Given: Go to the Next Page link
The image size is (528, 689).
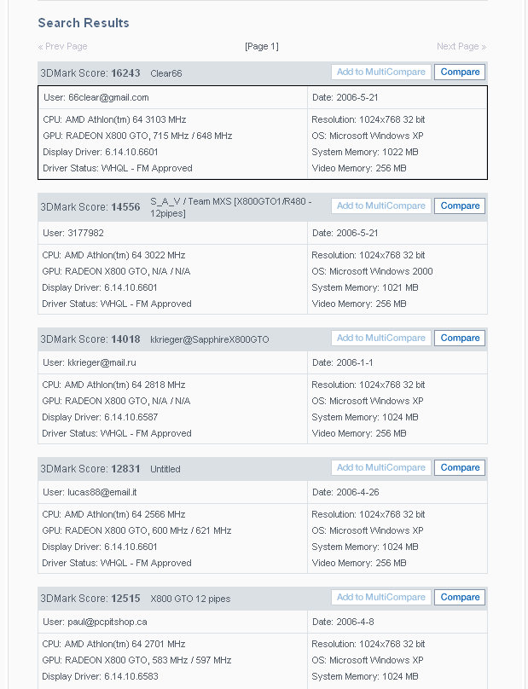Looking at the screenshot, I should (x=461, y=46).
